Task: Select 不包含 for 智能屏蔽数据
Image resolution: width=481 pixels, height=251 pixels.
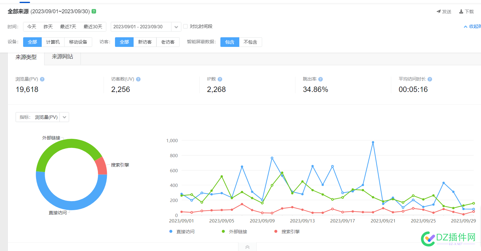Action: click(250, 42)
